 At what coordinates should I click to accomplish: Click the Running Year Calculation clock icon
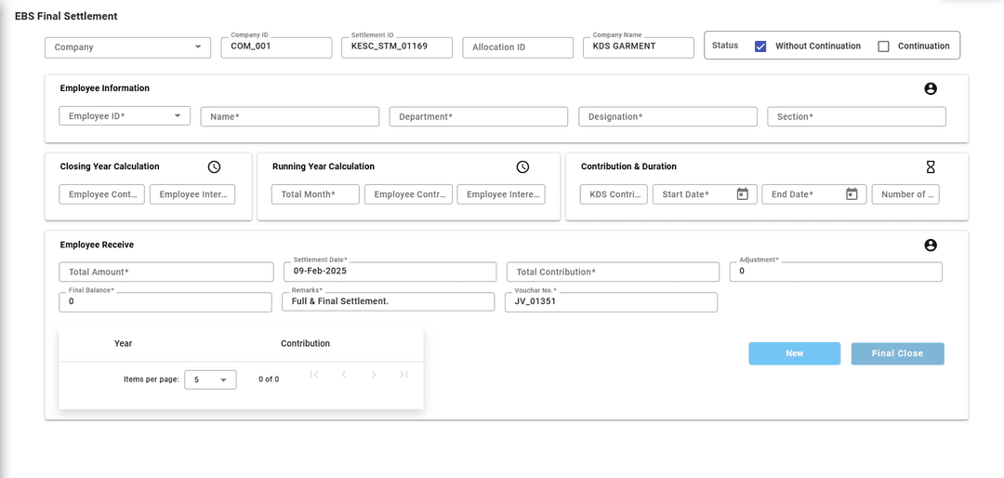coord(522,167)
